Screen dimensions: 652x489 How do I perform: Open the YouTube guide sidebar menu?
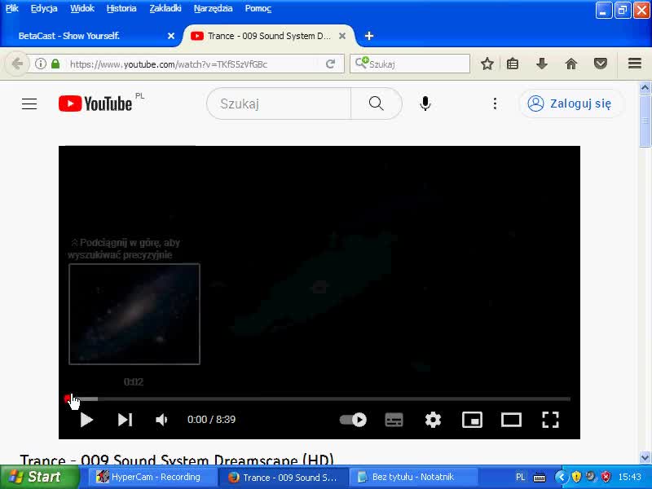click(x=29, y=104)
